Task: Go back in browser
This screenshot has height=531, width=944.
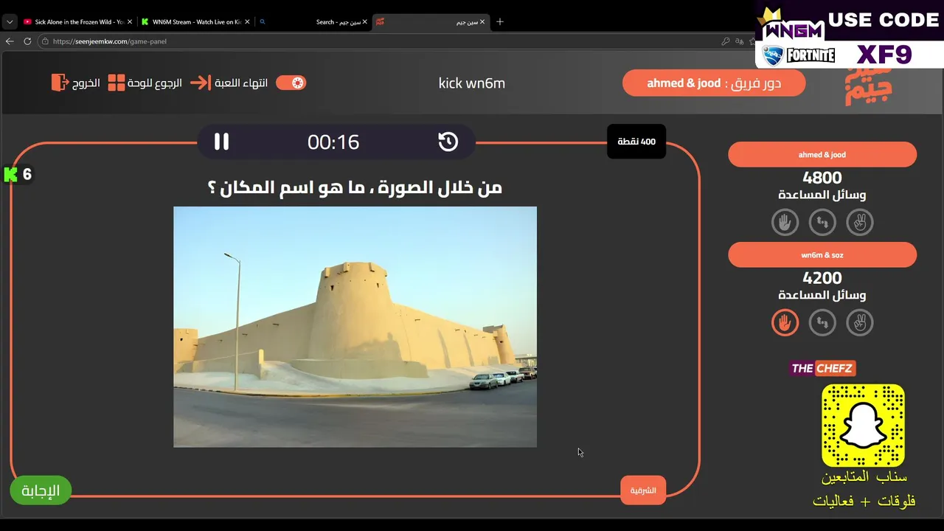Action: 10,41
